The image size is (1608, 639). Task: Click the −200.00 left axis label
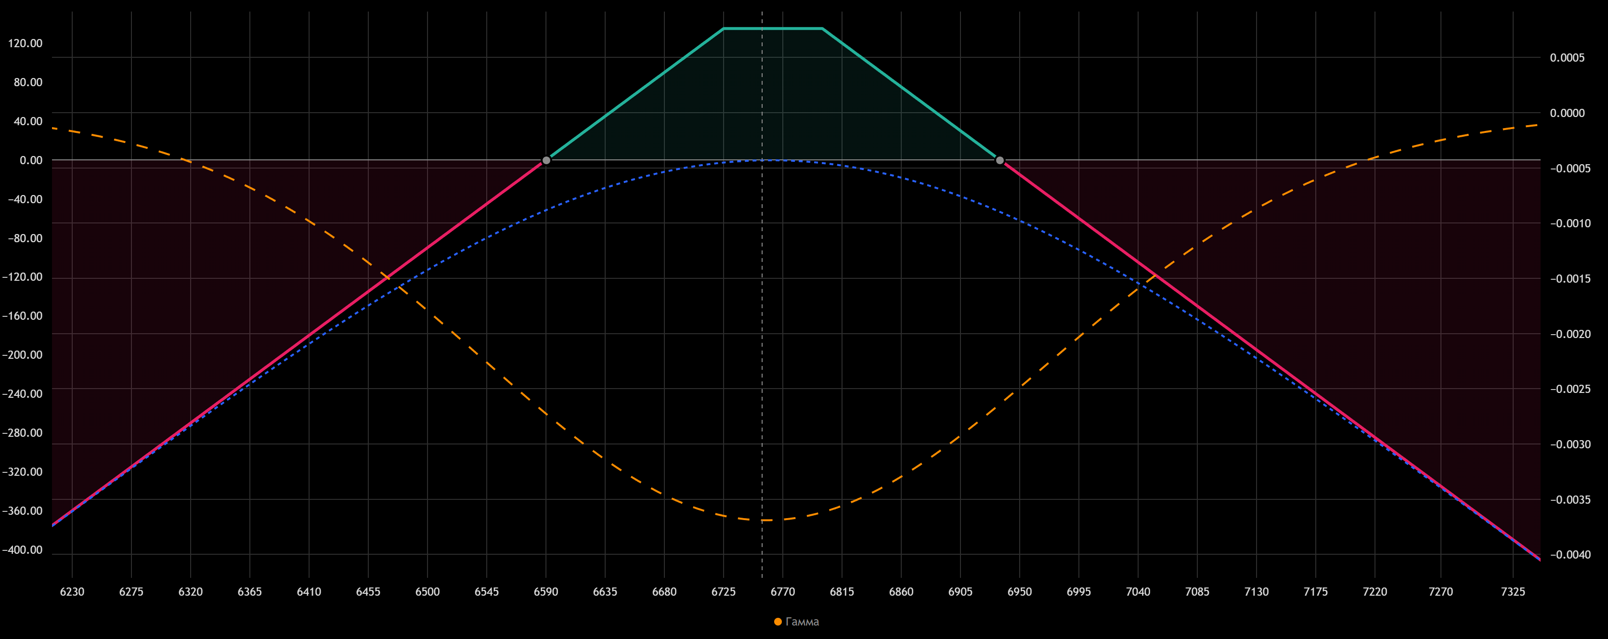coord(23,355)
